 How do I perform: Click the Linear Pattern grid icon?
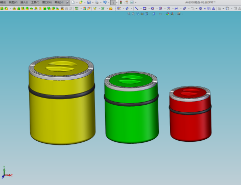point(77,9)
